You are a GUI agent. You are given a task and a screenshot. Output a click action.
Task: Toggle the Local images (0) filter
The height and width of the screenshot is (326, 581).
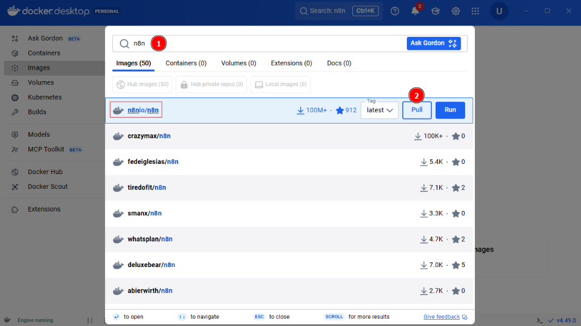point(280,84)
